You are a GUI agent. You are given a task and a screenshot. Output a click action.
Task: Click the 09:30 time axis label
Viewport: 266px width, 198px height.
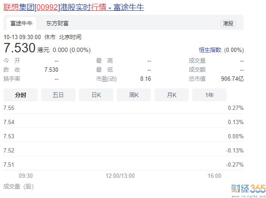(26, 176)
